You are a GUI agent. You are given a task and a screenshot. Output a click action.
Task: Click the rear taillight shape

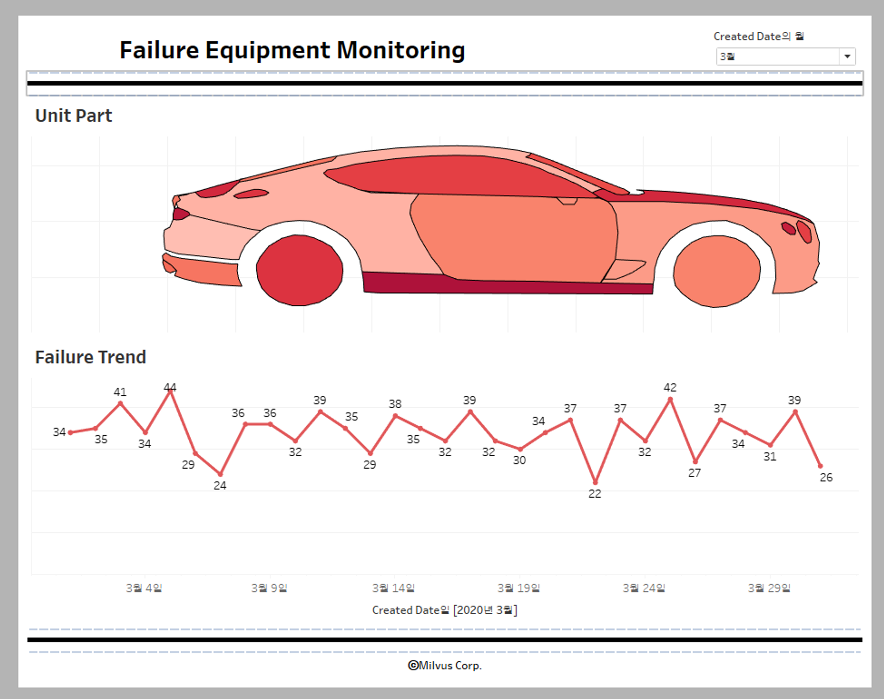tap(180, 214)
